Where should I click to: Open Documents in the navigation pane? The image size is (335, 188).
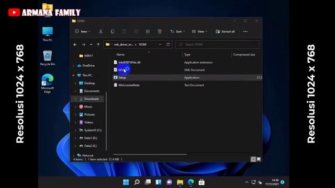[x=92, y=91]
